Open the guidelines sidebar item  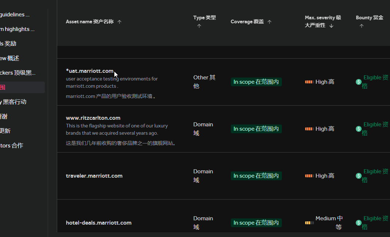(15, 15)
